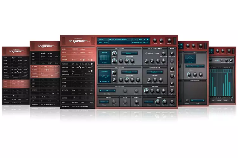
Task: Click the Mod knob in front window
Action: pos(161,40)
